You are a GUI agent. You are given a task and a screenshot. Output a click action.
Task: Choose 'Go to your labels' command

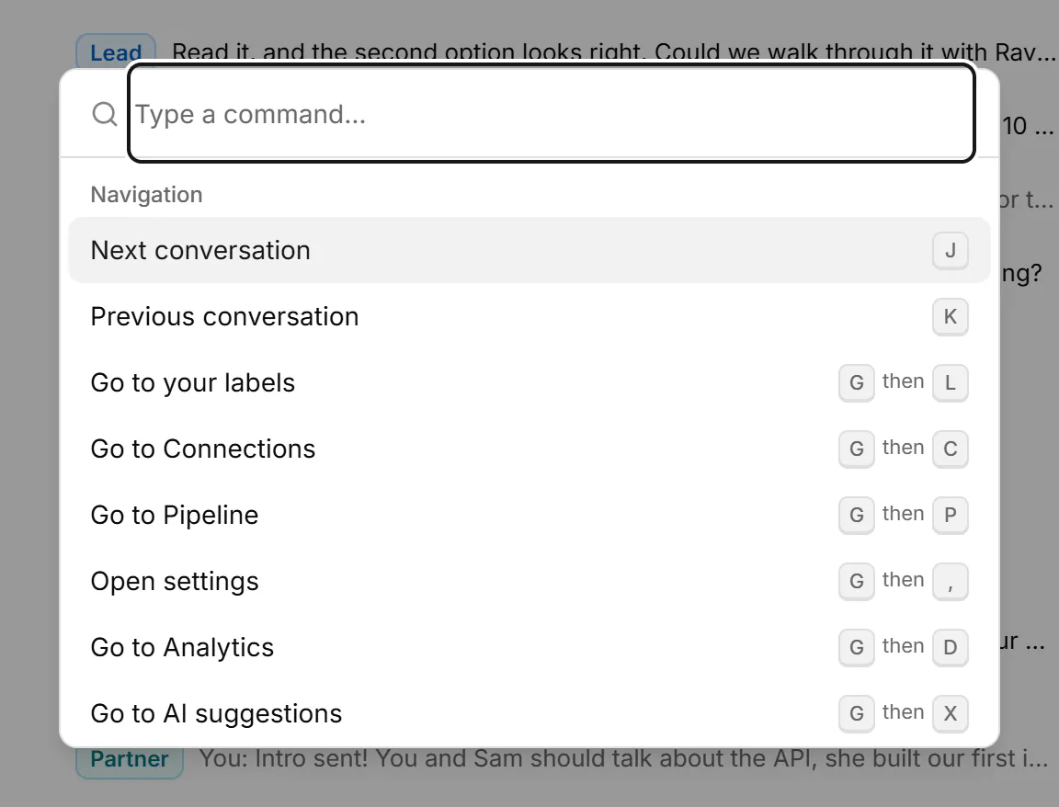pyautogui.click(x=529, y=382)
